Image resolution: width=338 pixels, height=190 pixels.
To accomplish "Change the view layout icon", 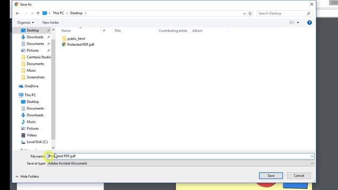I will [x=292, y=22].
